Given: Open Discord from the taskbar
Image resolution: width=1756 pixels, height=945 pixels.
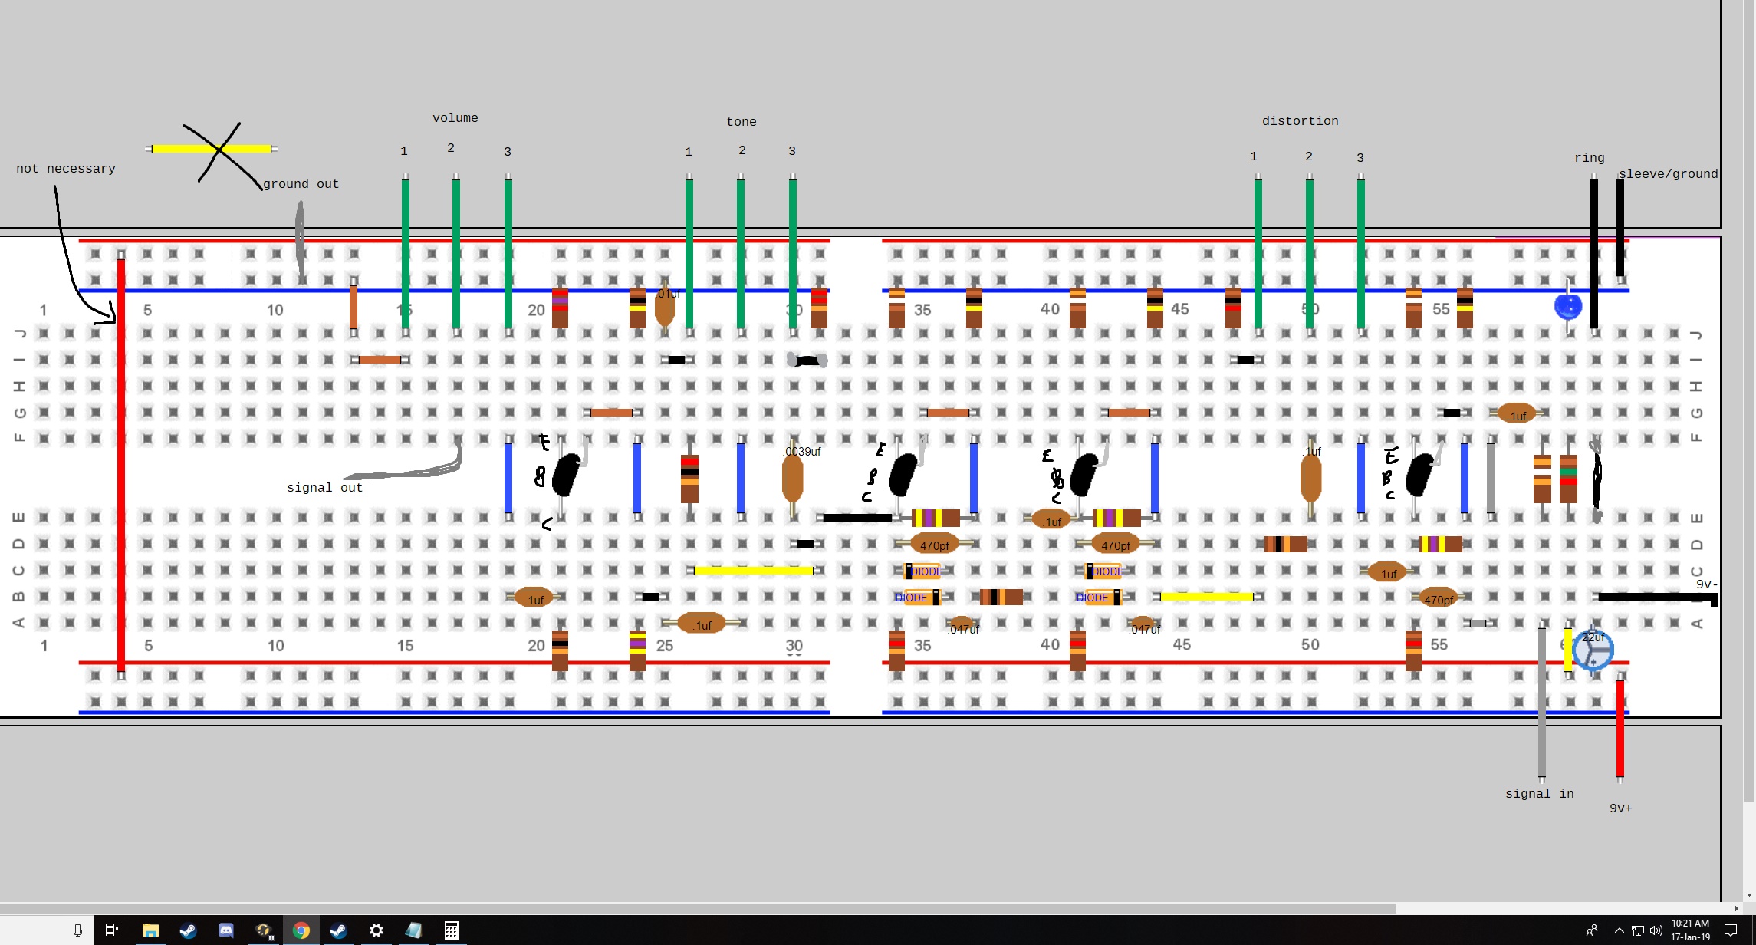Looking at the screenshot, I should [225, 930].
